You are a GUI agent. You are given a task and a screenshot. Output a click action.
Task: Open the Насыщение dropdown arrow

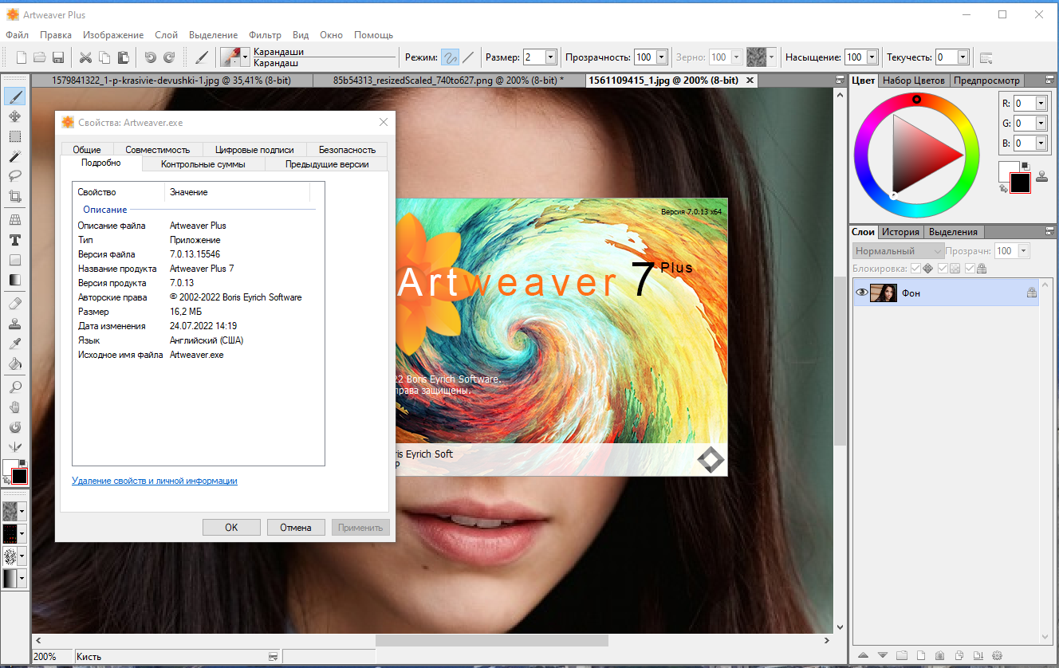tap(872, 57)
